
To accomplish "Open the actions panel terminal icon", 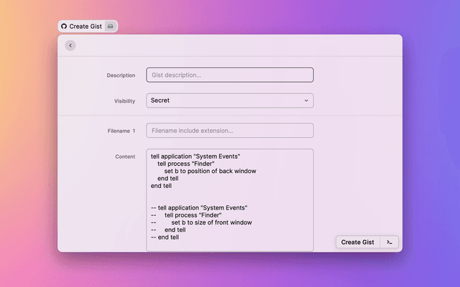I will tap(389, 243).
